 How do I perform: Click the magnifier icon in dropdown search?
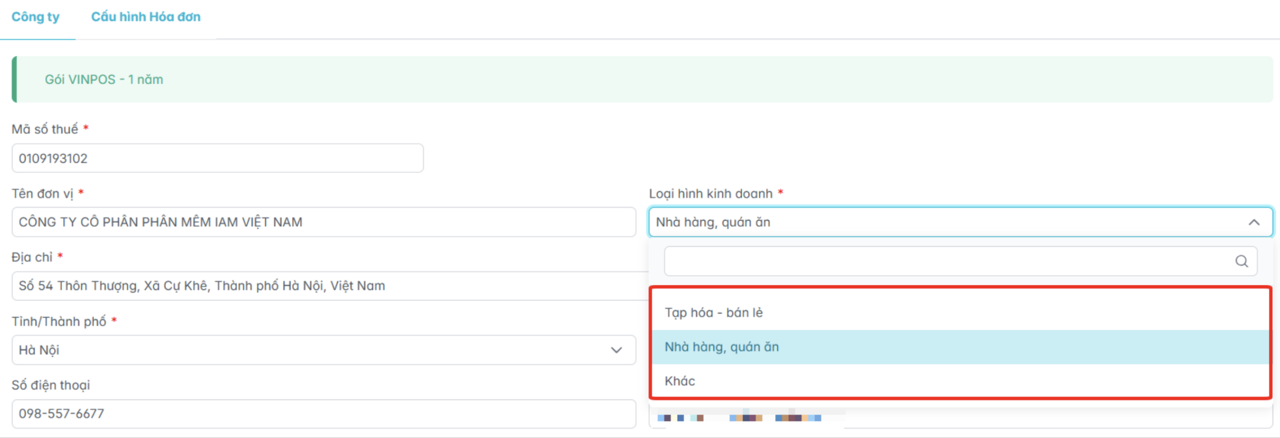pyautogui.click(x=1241, y=261)
